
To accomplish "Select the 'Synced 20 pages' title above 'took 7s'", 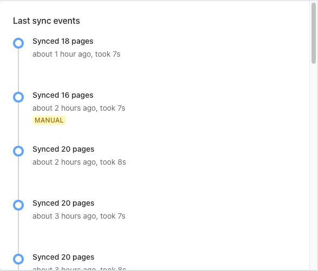I will (x=63, y=203).
